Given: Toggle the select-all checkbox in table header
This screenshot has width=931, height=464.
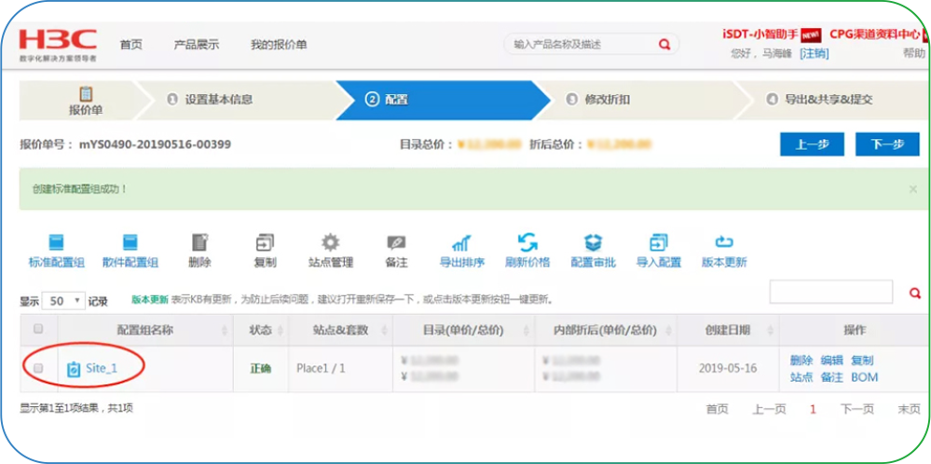Looking at the screenshot, I should point(38,329).
